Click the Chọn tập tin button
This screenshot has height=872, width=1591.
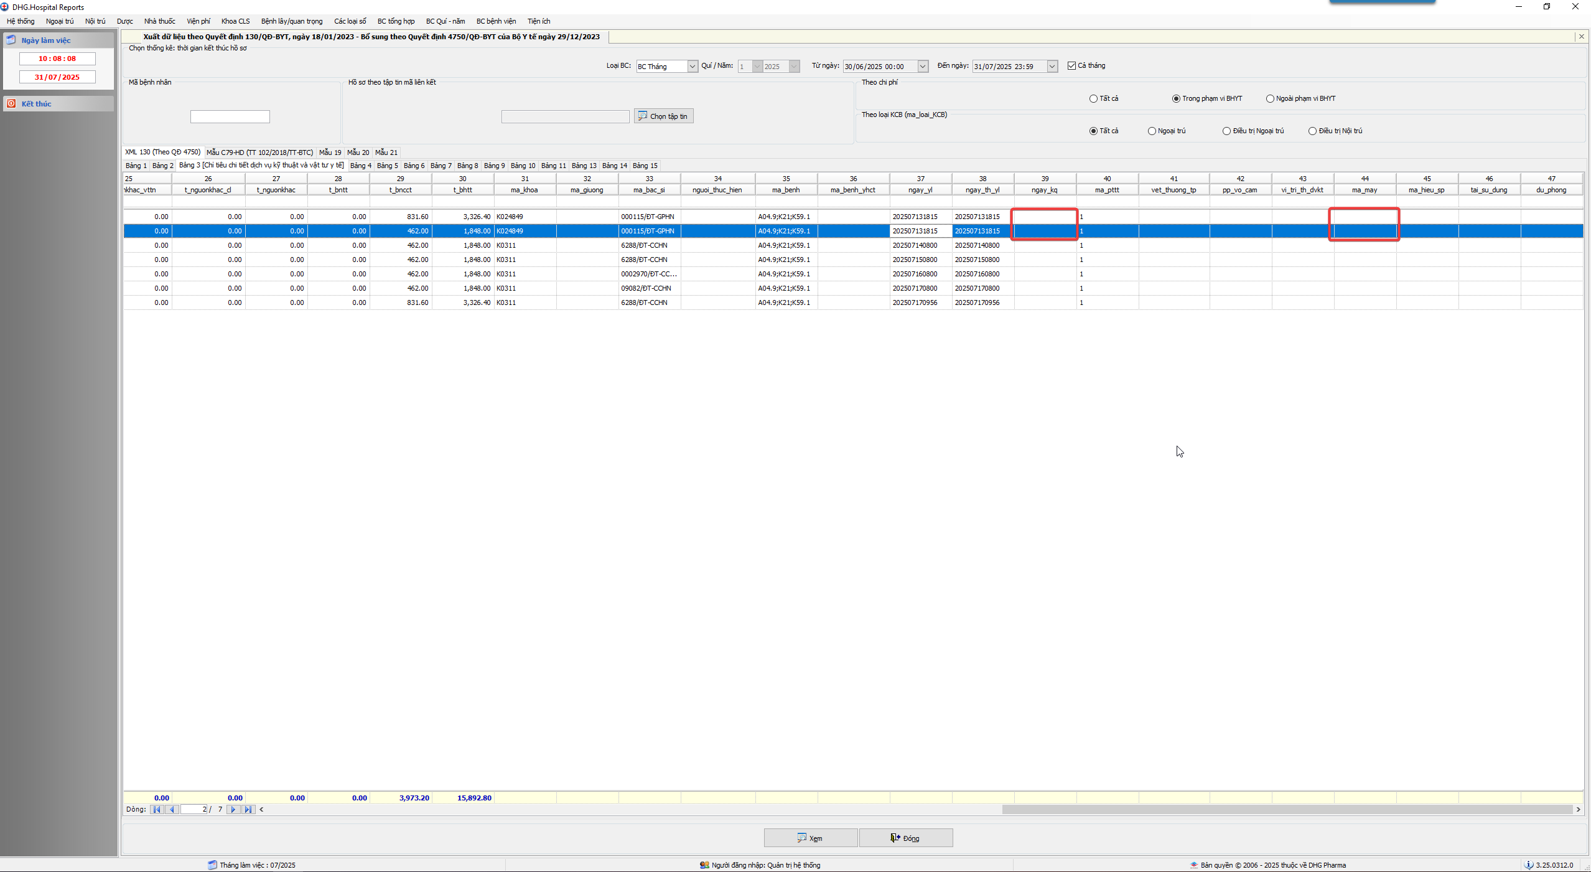coord(663,116)
